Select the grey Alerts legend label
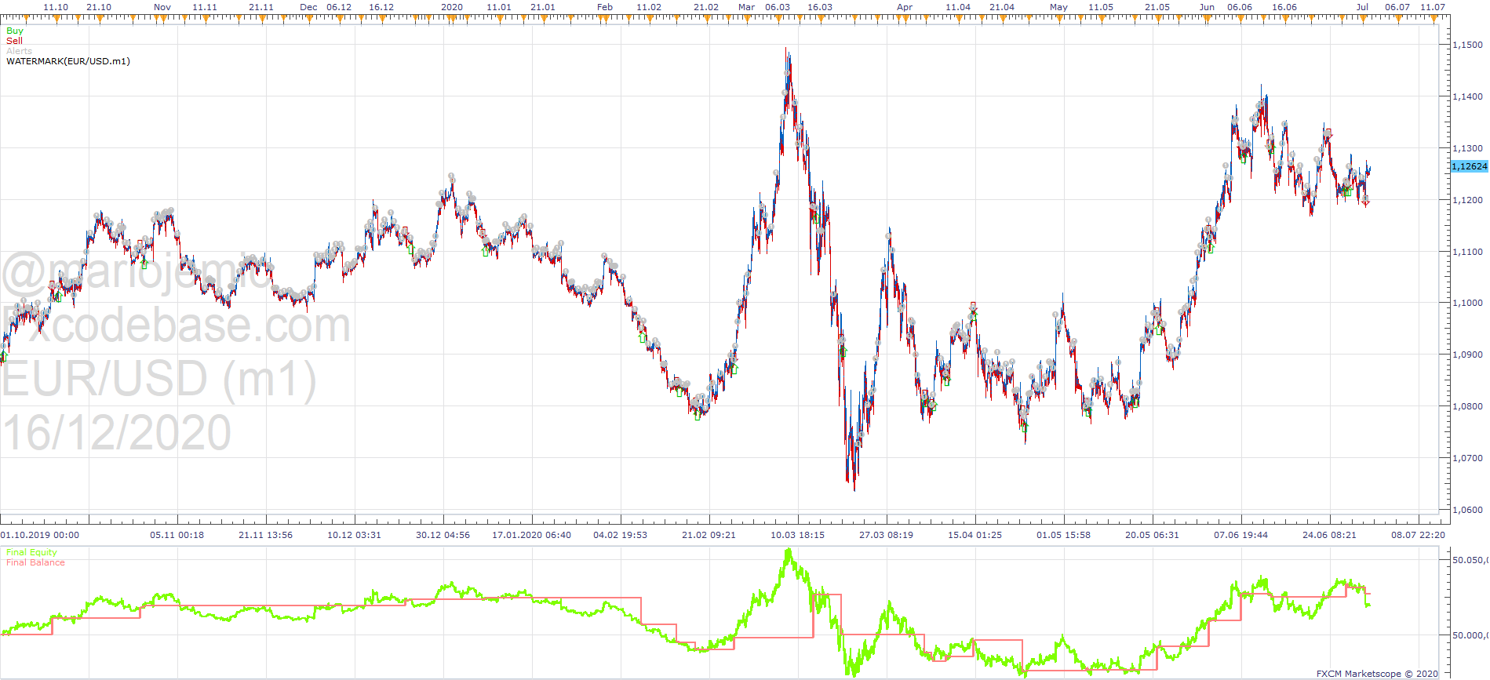The width and height of the screenshot is (1490, 680). coord(20,51)
